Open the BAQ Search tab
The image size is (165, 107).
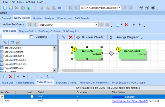pyautogui.click(x=82, y=18)
